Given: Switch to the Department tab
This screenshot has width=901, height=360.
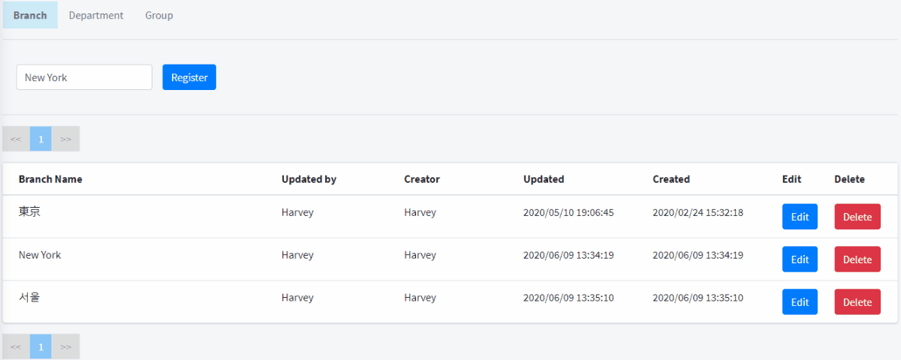Looking at the screenshot, I should coord(96,15).
